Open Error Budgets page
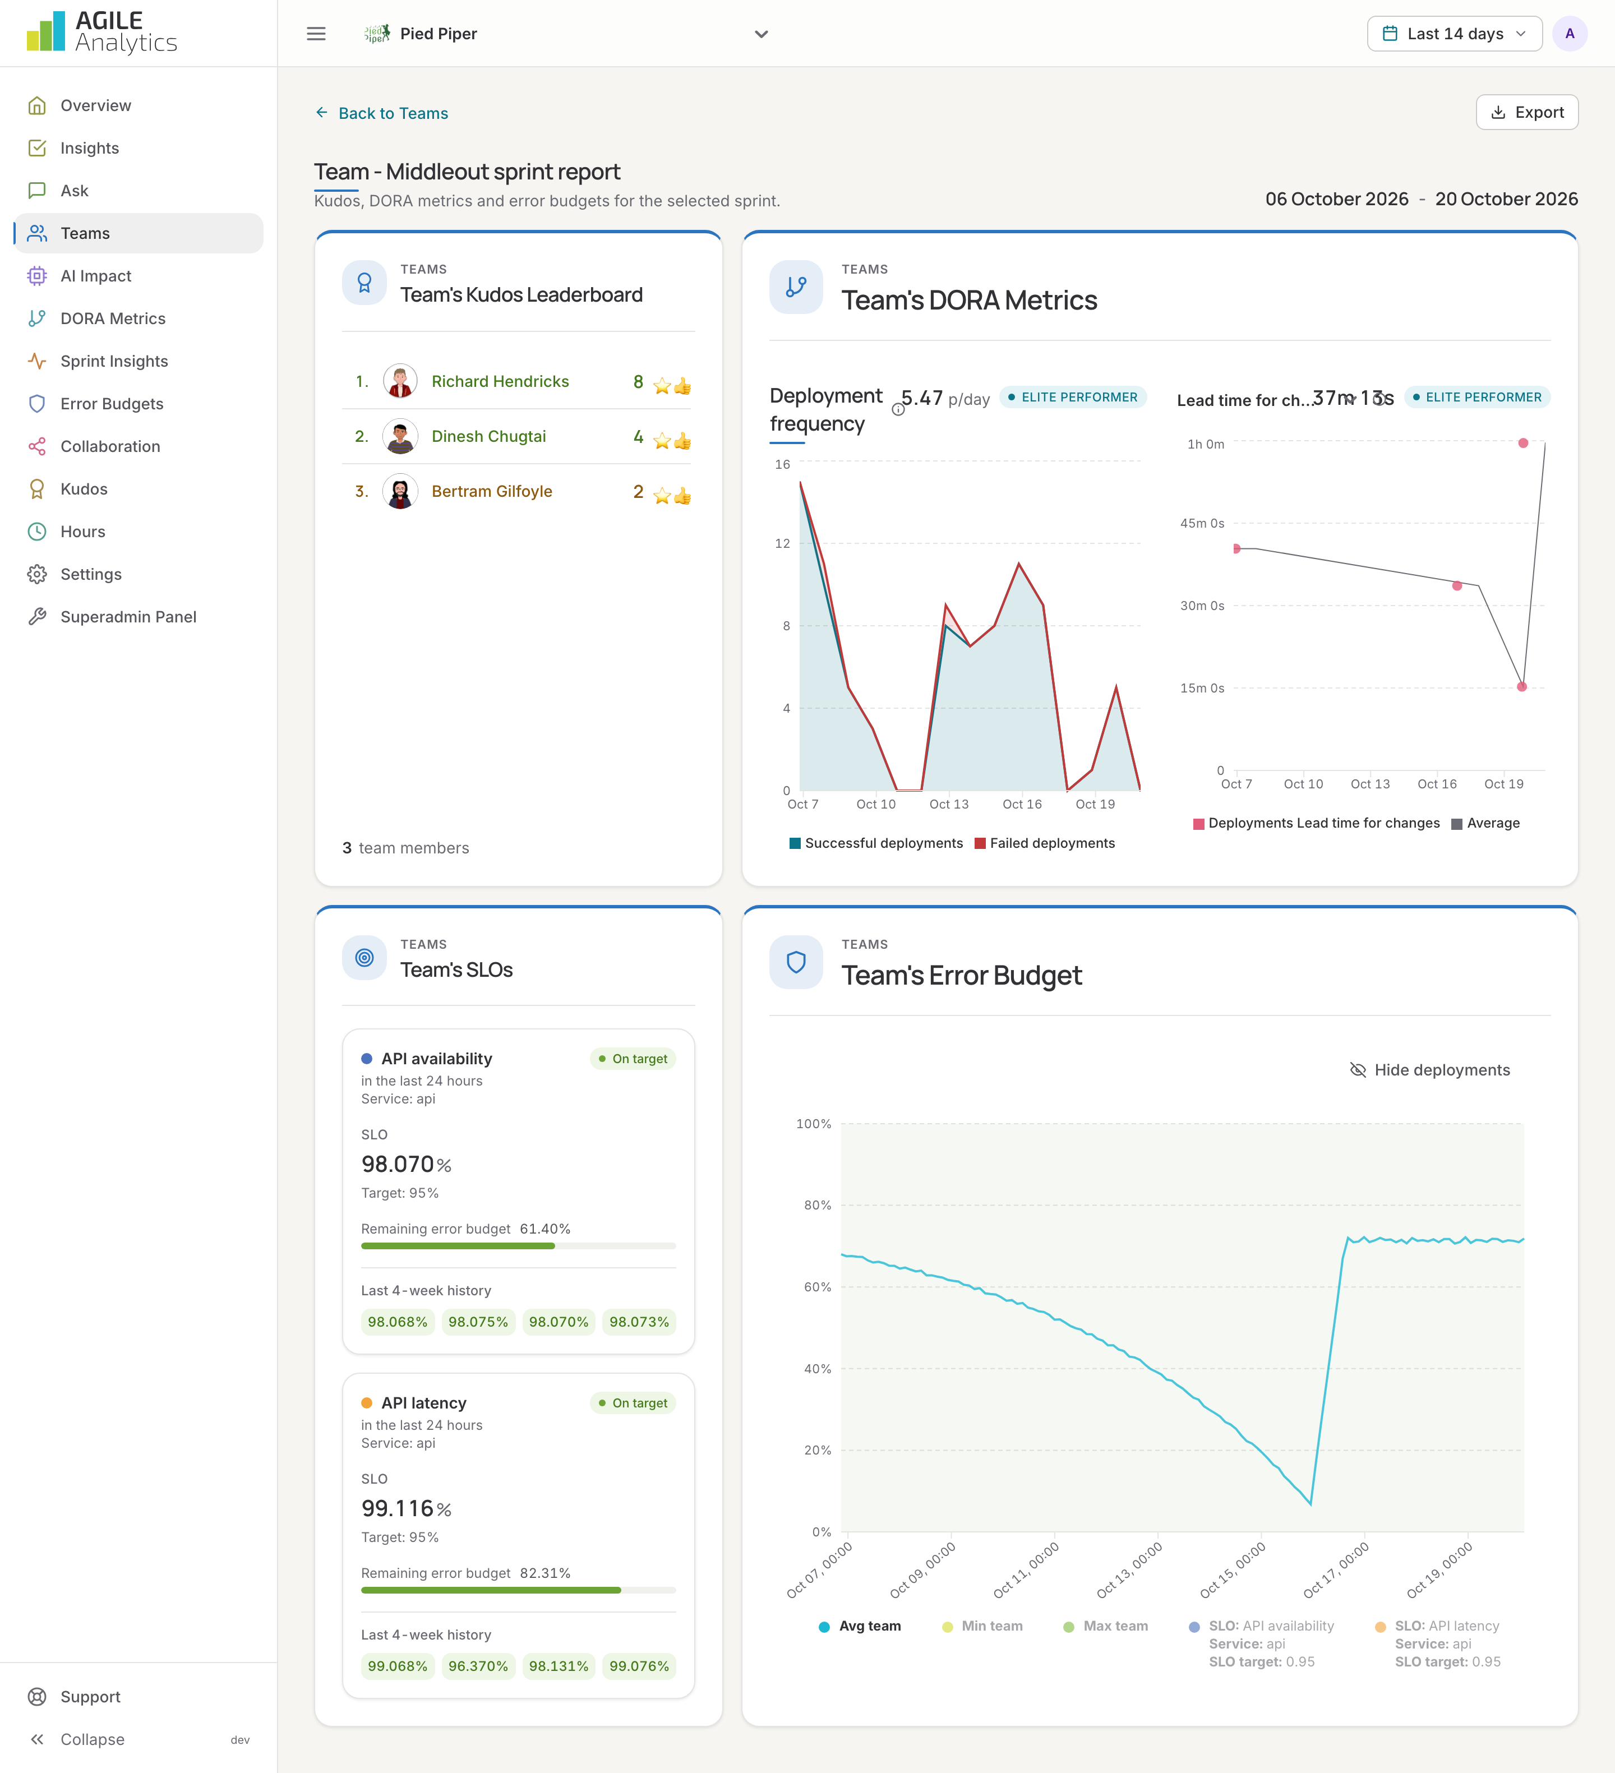Image resolution: width=1615 pixels, height=1773 pixels. (x=139, y=404)
